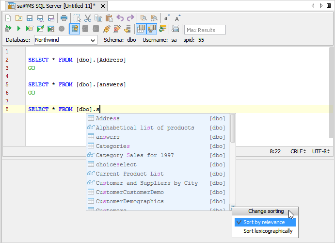335x243 pixels.
Task: Choose Customer and Suppliers by City
Action: pyautogui.click(x=158, y=183)
